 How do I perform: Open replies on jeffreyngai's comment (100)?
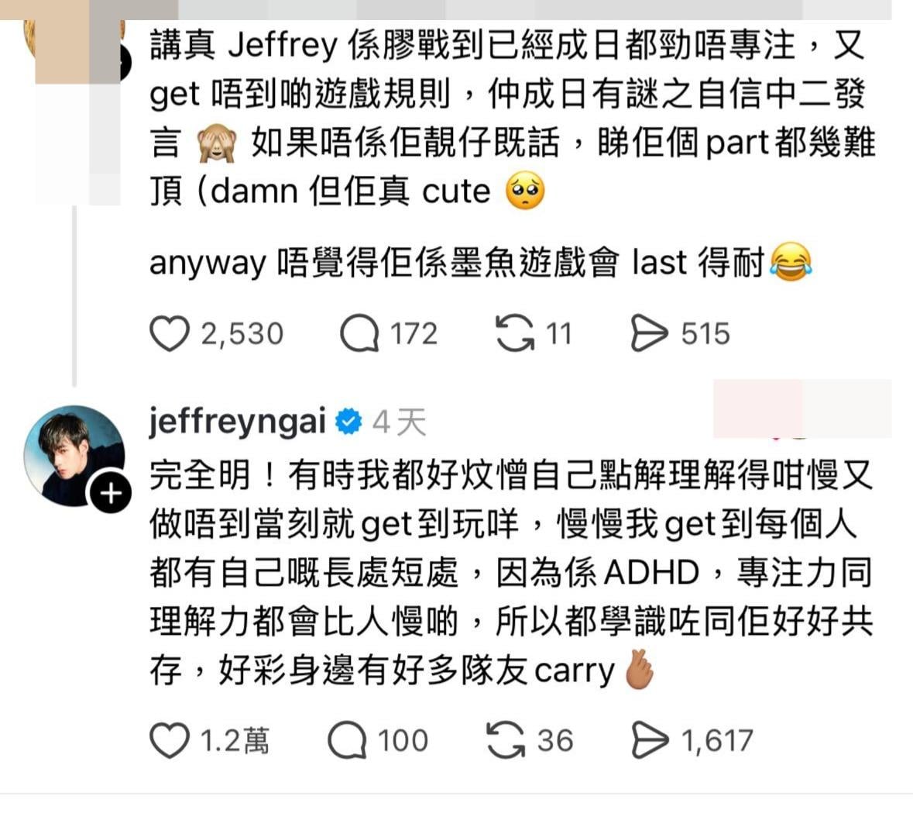point(347,740)
